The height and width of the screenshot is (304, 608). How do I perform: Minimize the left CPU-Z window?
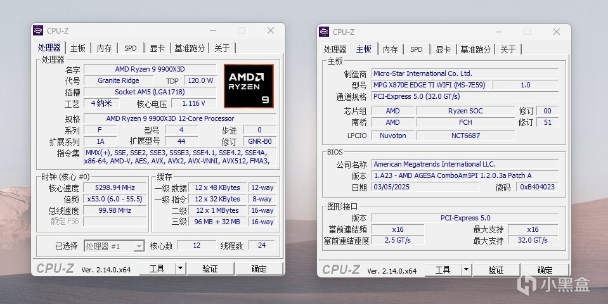[x=213, y=30]
